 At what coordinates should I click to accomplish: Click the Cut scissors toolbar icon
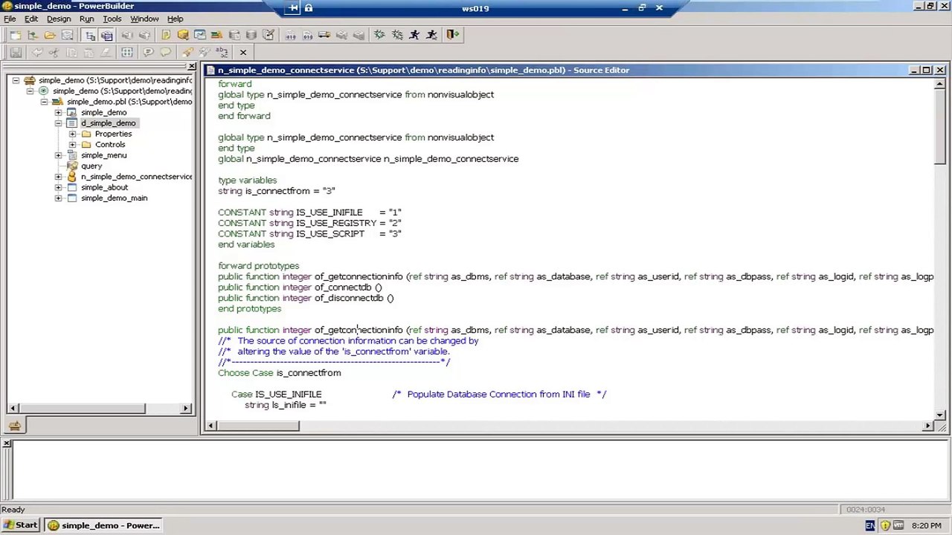click(54, 53)
